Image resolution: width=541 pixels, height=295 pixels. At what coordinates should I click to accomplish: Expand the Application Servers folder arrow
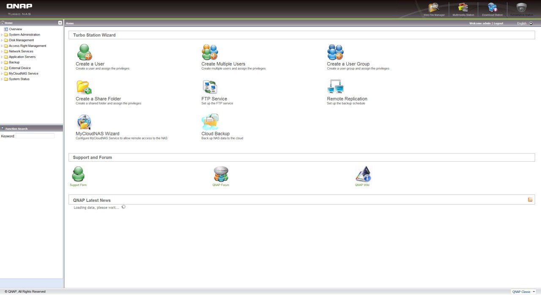(x=2, y=57)
